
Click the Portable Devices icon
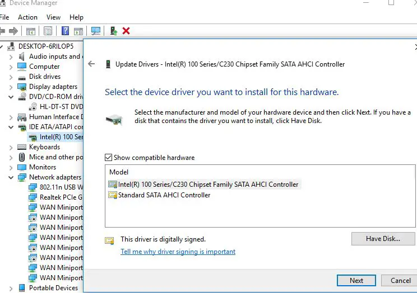(x=22, y=288)
